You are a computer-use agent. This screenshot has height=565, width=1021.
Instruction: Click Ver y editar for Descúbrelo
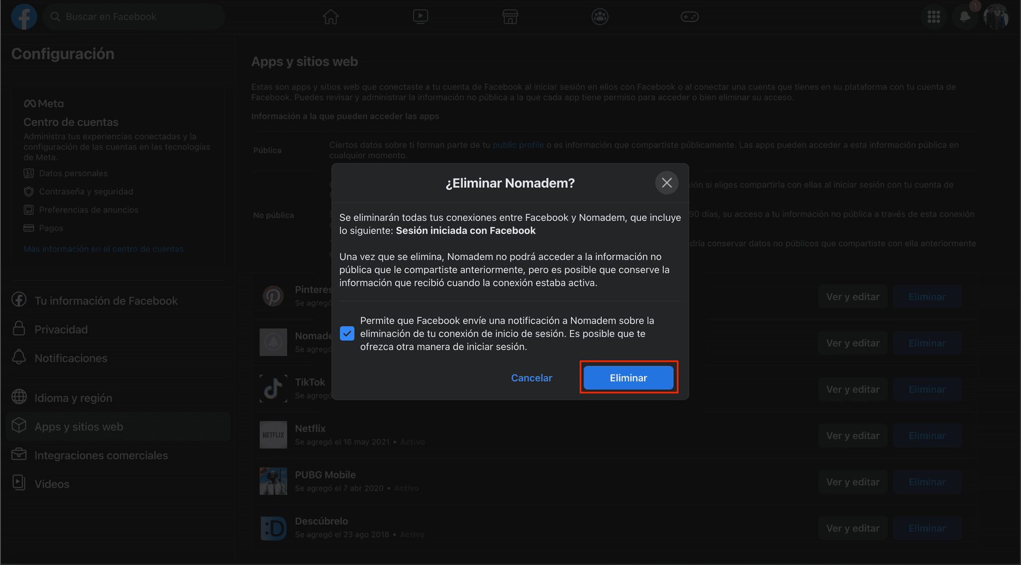pyautogui.click(x=852, y=528)
